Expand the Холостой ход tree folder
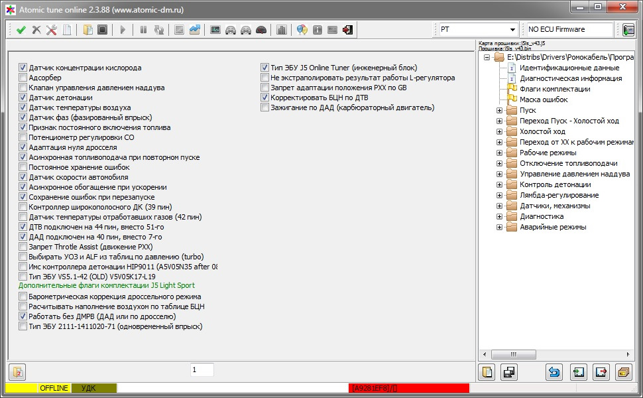The width and height of the screenshot is (643, 398). (499, 132)
